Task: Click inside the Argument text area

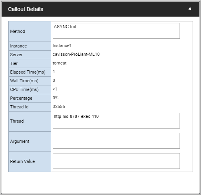Action: click(x=116, y=141)
